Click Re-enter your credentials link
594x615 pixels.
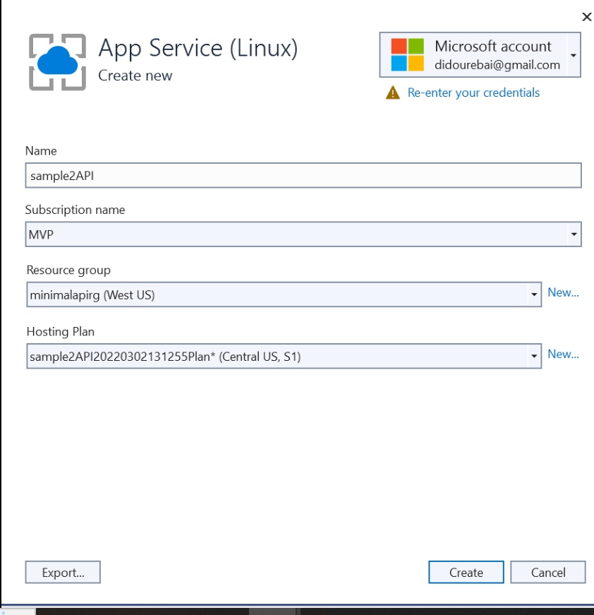pos(473,92)
